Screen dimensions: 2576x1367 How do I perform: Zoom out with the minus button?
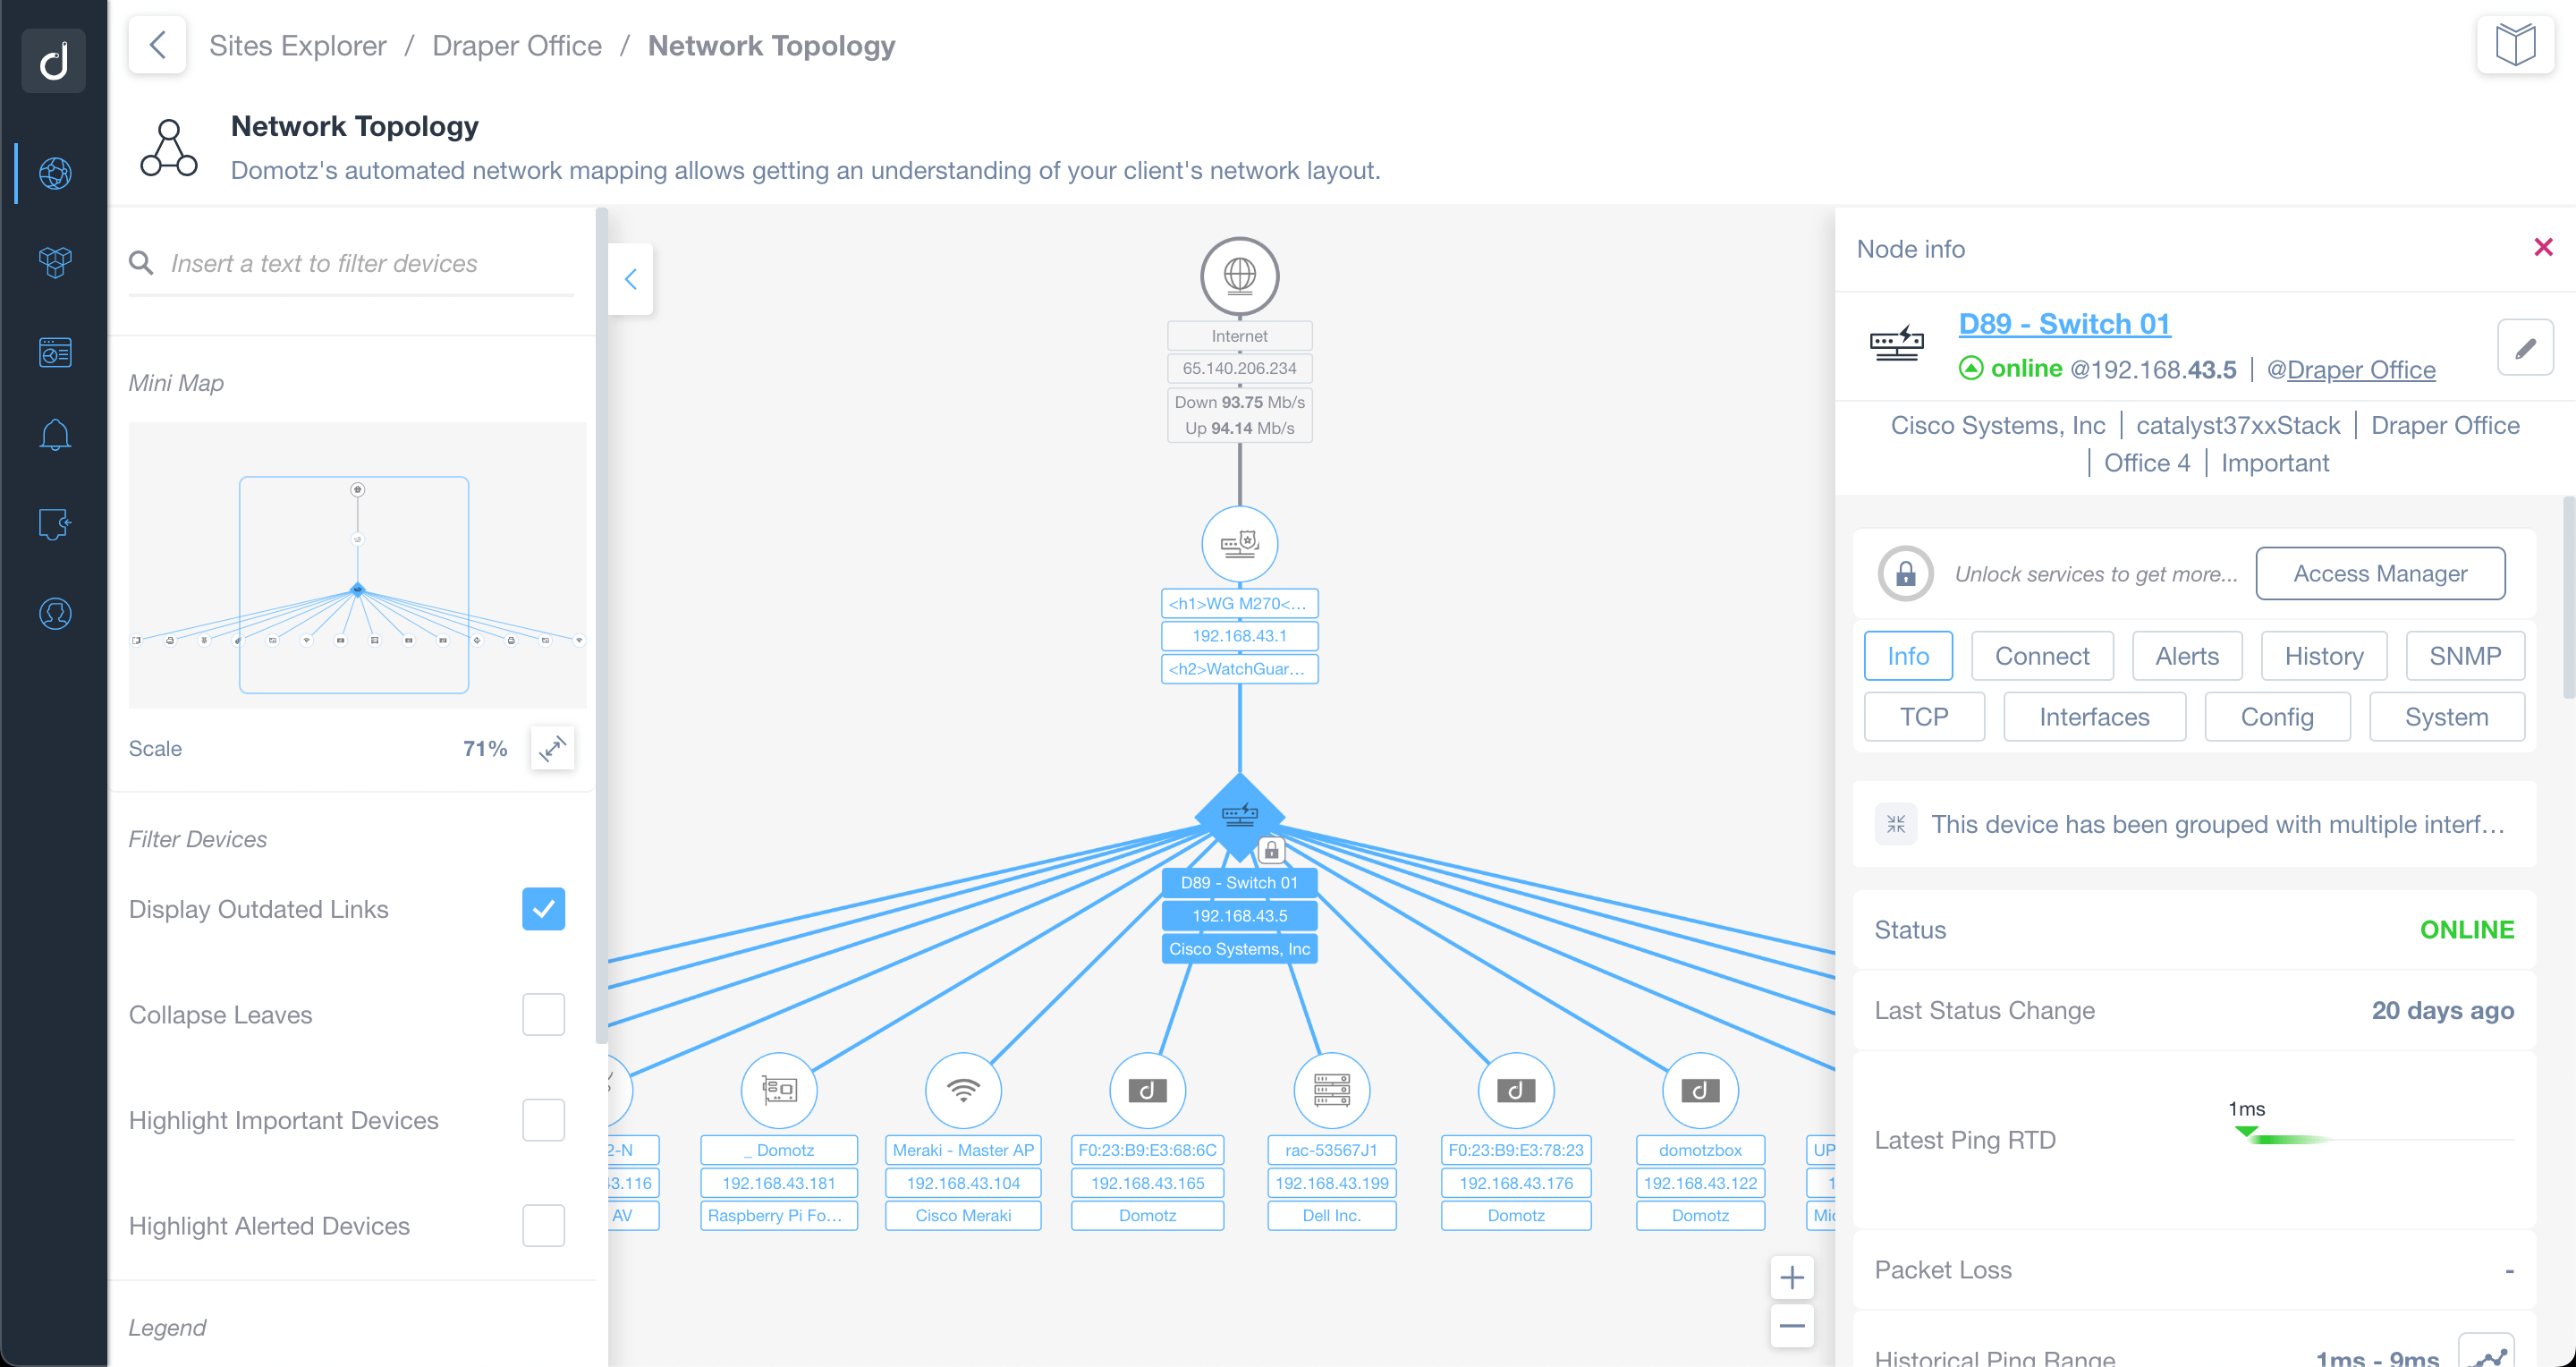[x=1792, y=1327]
